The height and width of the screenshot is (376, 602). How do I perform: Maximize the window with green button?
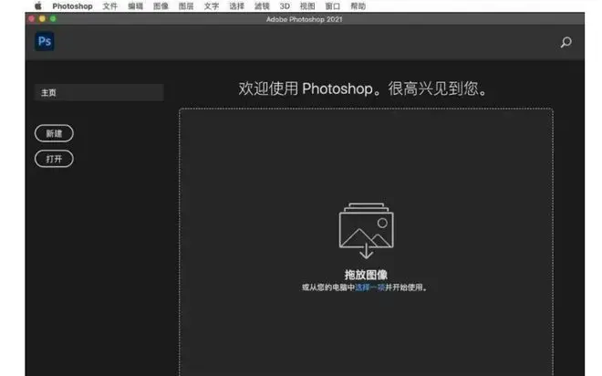pyautogui.click(x=53, y=19)
